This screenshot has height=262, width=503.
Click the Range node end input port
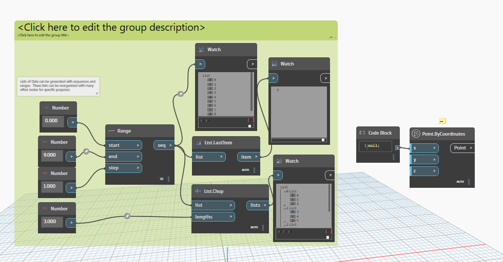point(124,157)
